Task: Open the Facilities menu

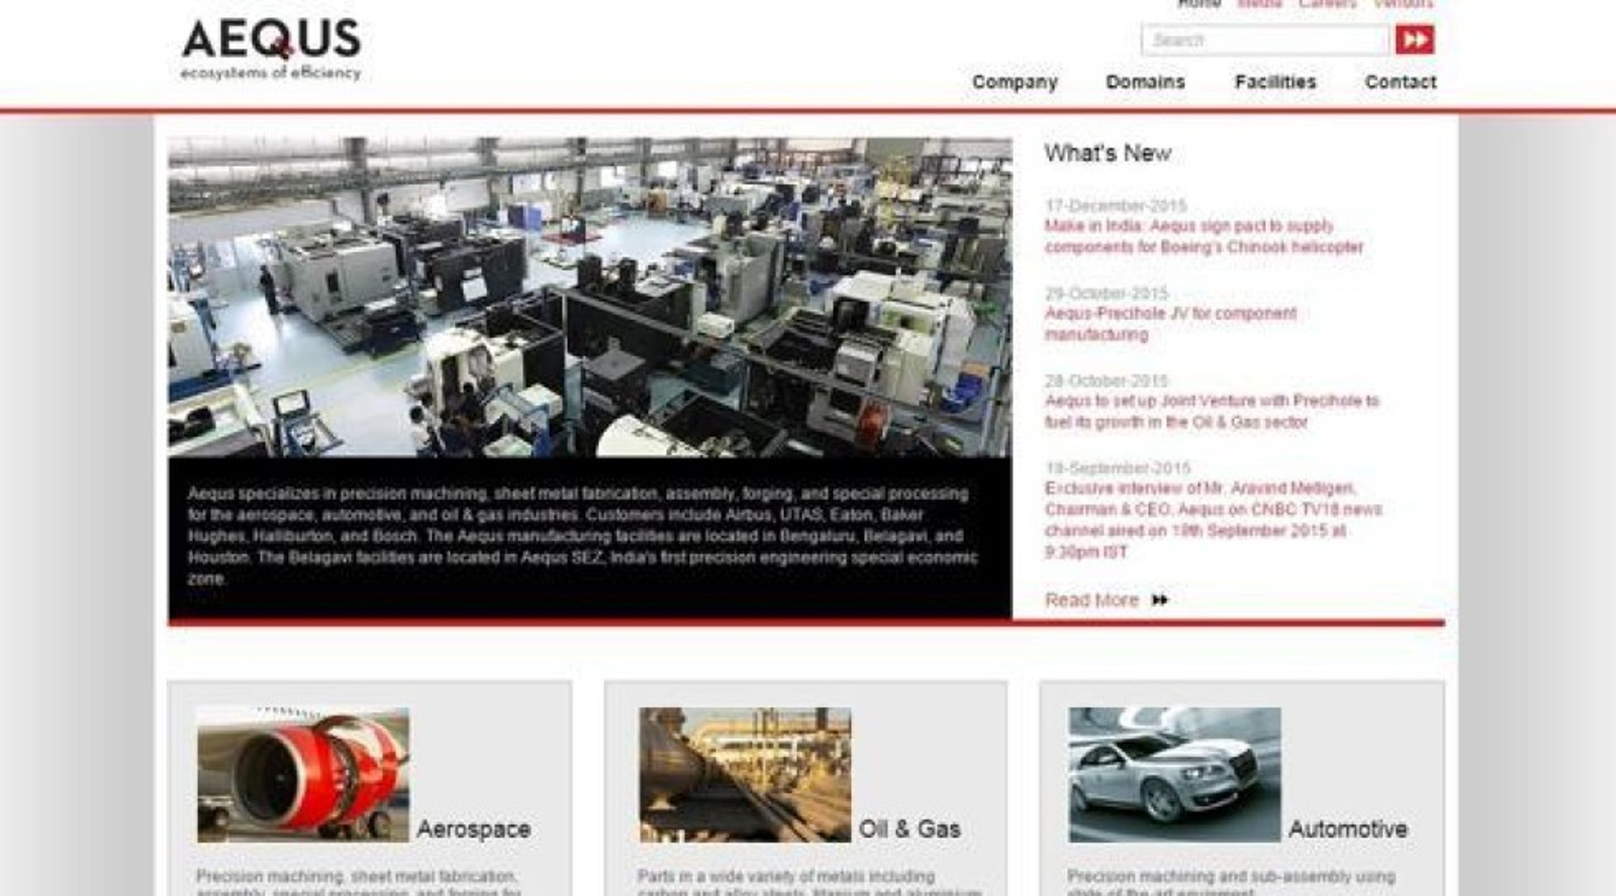Action: point(1275,82)
